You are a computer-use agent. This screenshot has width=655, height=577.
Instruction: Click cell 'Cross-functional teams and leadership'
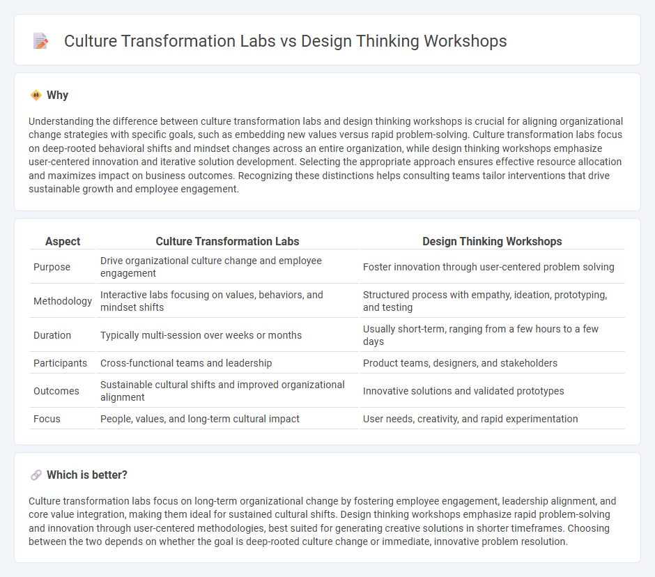[x=227, y=363]
